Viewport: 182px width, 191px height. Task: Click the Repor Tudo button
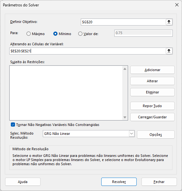point(152,106)
